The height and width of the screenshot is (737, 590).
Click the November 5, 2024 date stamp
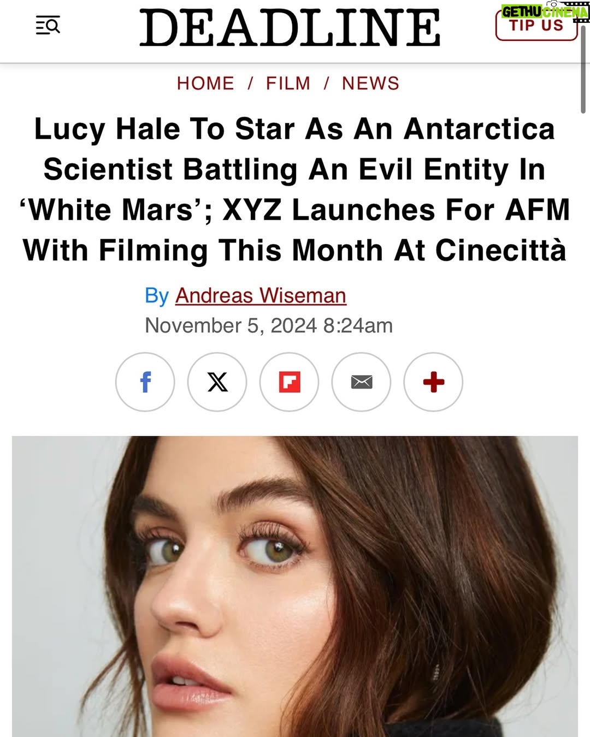269,325
